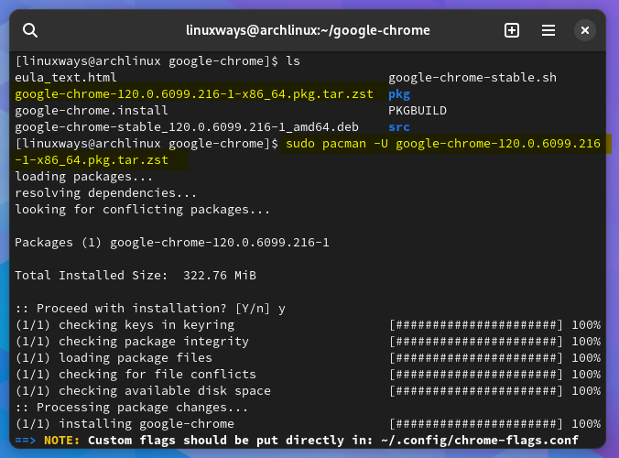The height and width of the screenshot is (458, 619).
Task: Click the progress bar for checking keys in keyring
Action: (x=476, y=325)
